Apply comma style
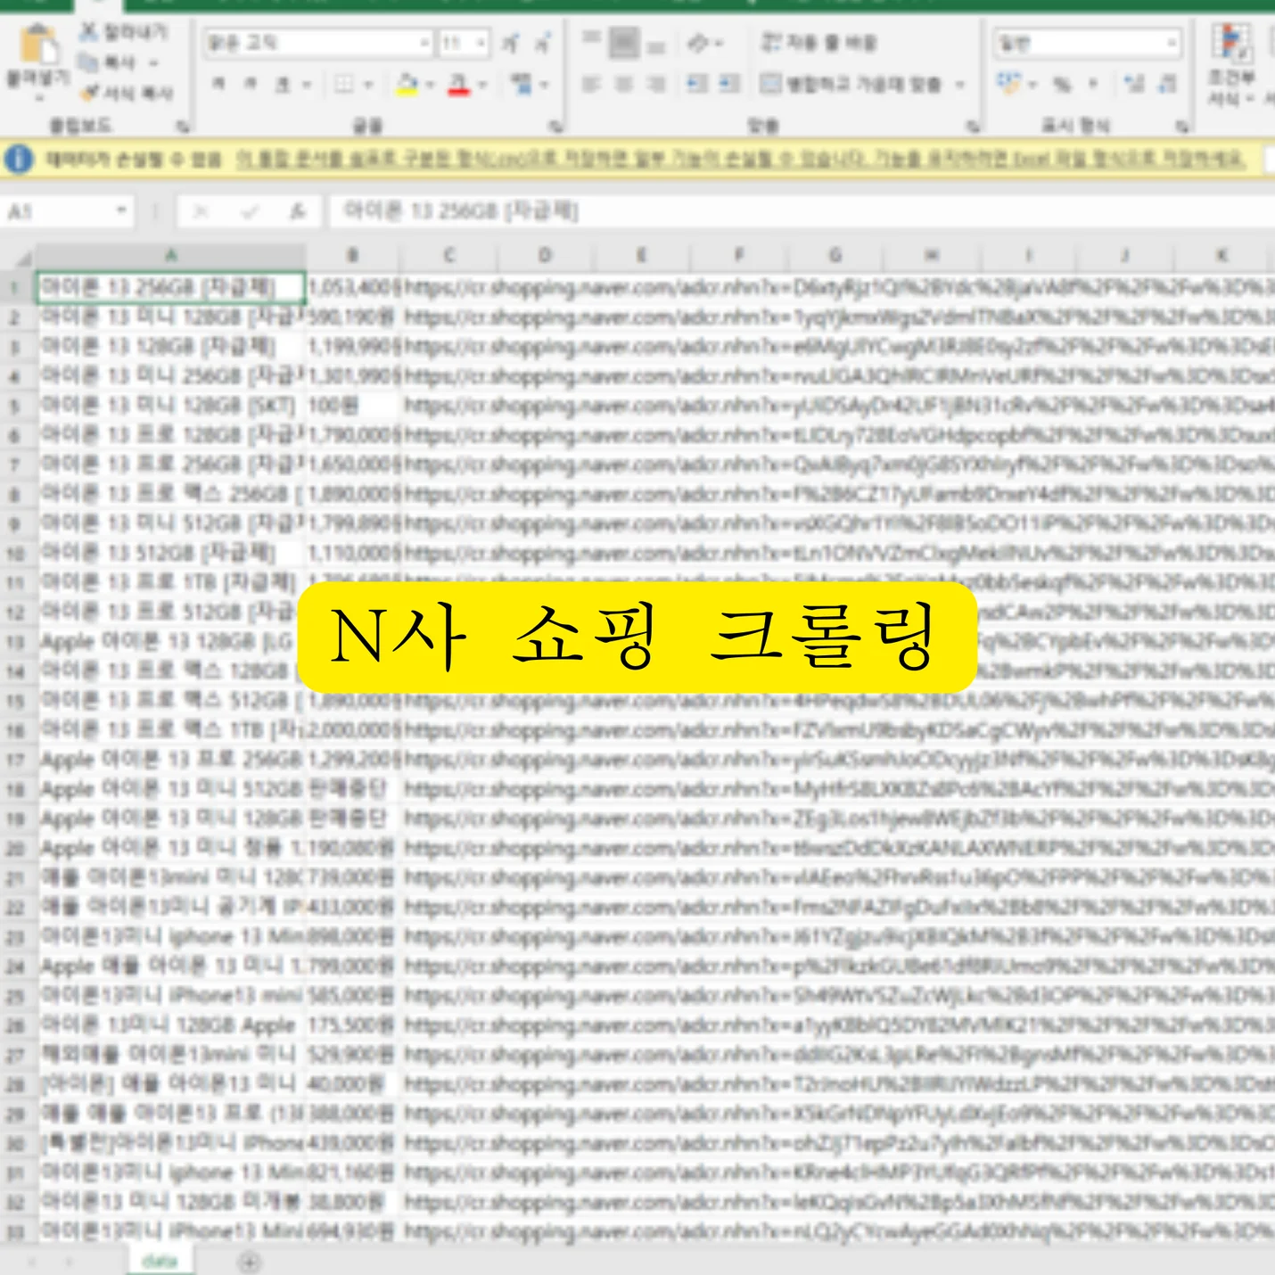 pos(1093,84)
